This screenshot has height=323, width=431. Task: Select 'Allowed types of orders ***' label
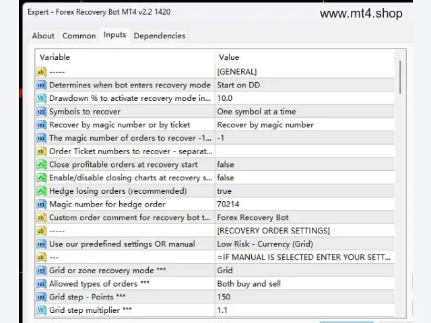[99, 284]
